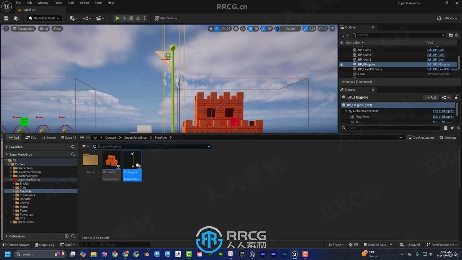Open the viewport layout grid button
The height and width of the screenshot is (260, 462).
coord(332,29)
